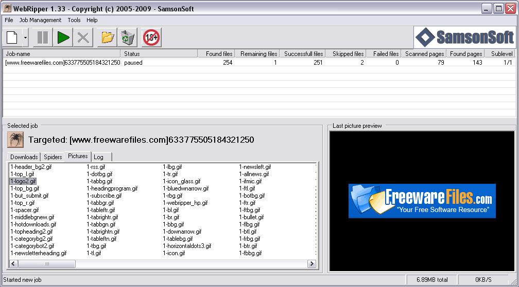Switch to the Spiders tab
Screen dimensions: 519x287
click(53, 157)
